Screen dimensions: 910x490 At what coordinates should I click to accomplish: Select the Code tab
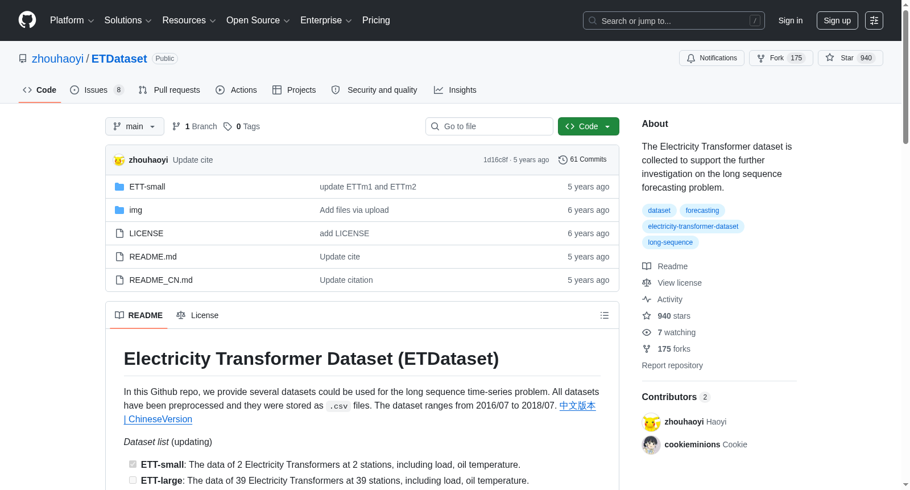tap(40, 90)
